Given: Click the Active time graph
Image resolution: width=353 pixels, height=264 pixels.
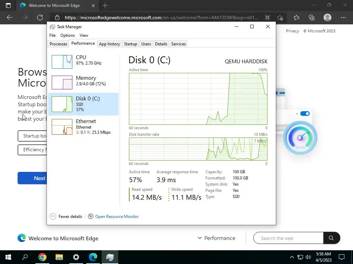Looking at the screenshot, I should [198, 99].
